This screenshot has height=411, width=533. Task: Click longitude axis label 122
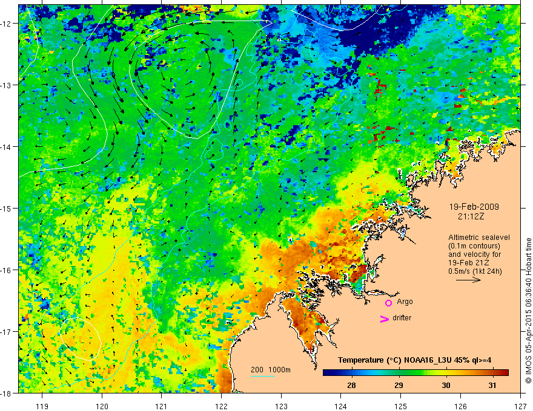tap(221, 406)
